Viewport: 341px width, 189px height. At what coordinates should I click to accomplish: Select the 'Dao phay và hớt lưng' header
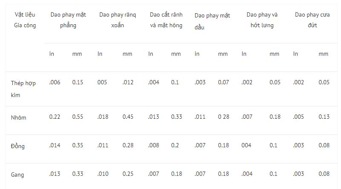[262, 20]
